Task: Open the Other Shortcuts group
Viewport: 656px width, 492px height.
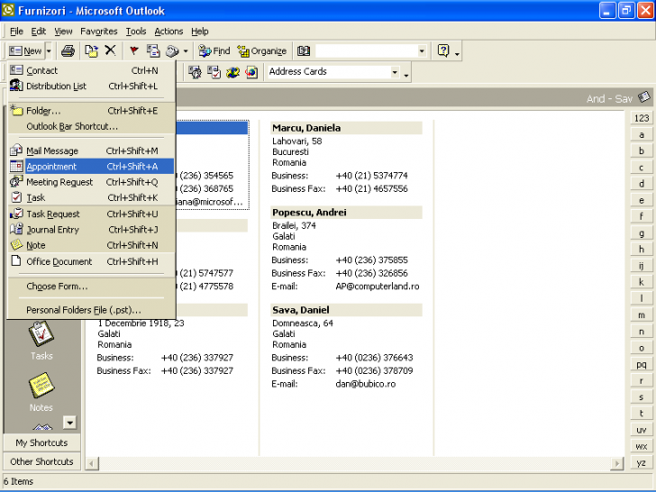Action: coord(41,461)
